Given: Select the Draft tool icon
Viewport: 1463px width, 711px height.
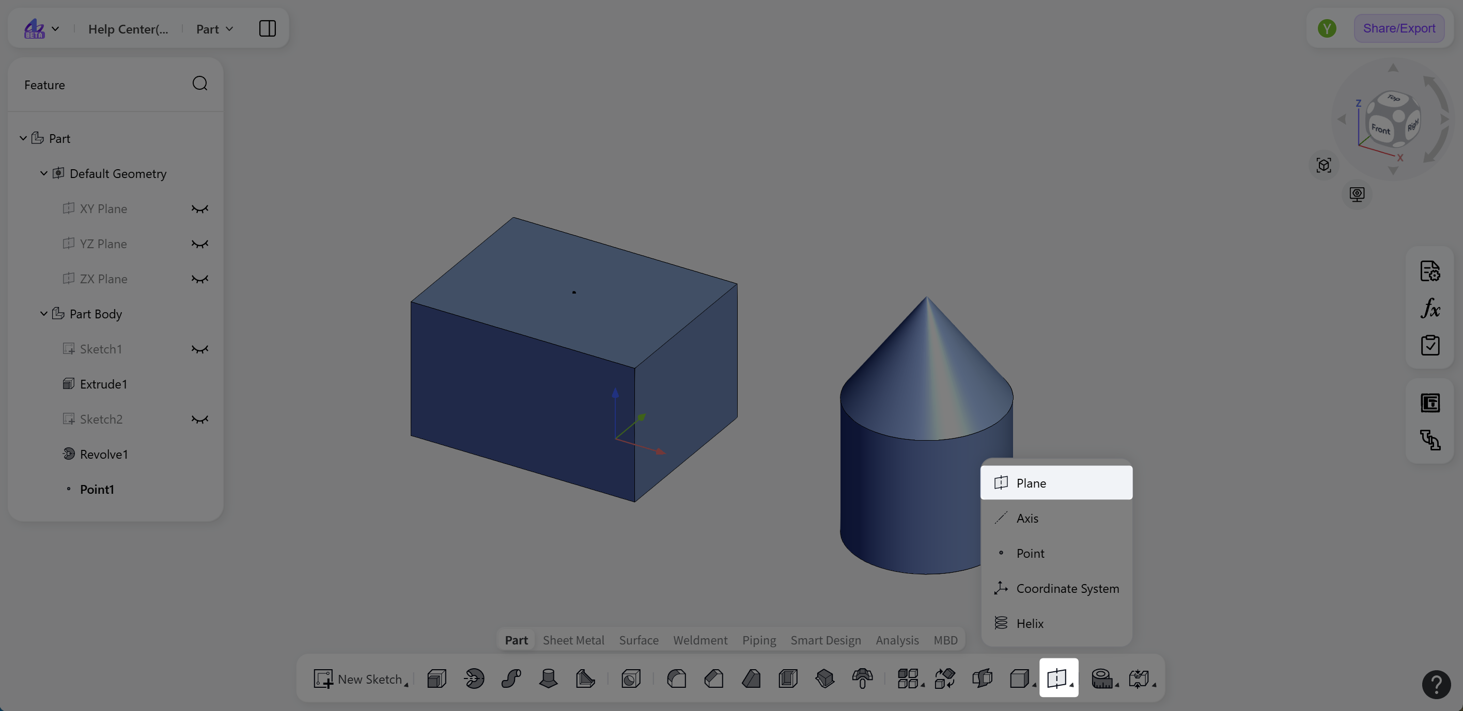Looking at the screenshot, I should click(751, 678).
